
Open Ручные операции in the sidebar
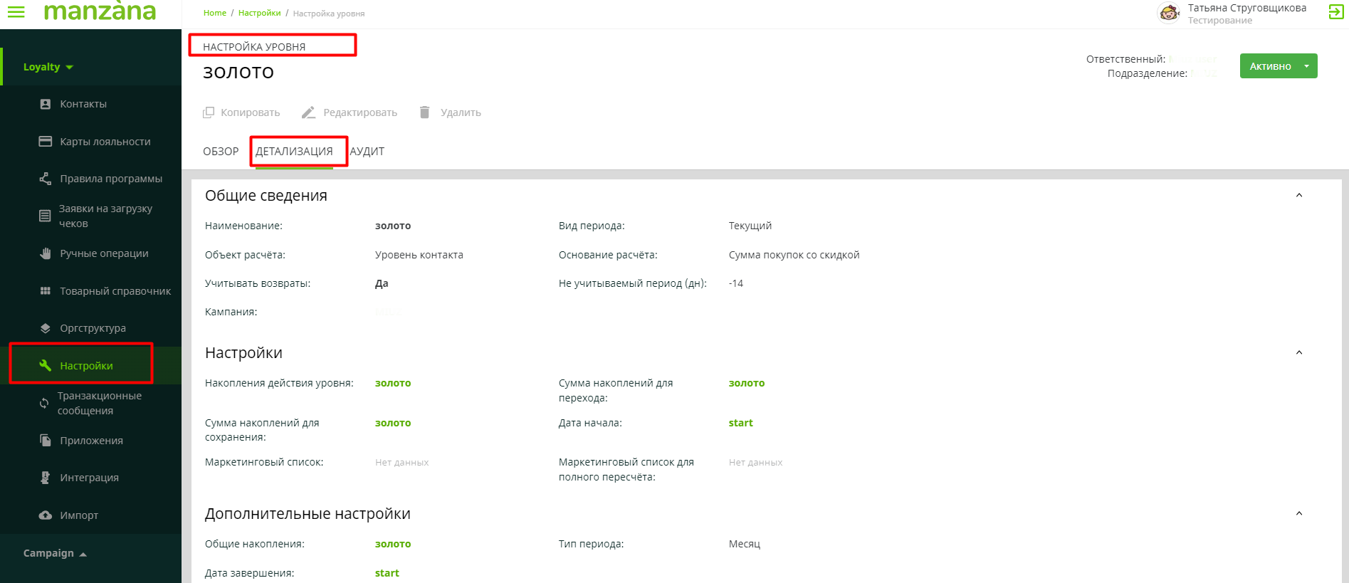[x=104, y=253]
